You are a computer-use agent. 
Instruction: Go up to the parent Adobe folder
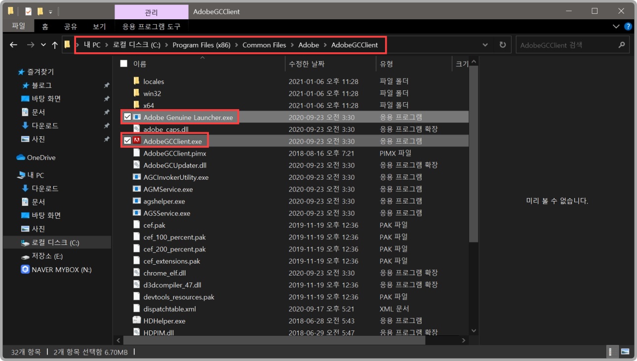55,45
